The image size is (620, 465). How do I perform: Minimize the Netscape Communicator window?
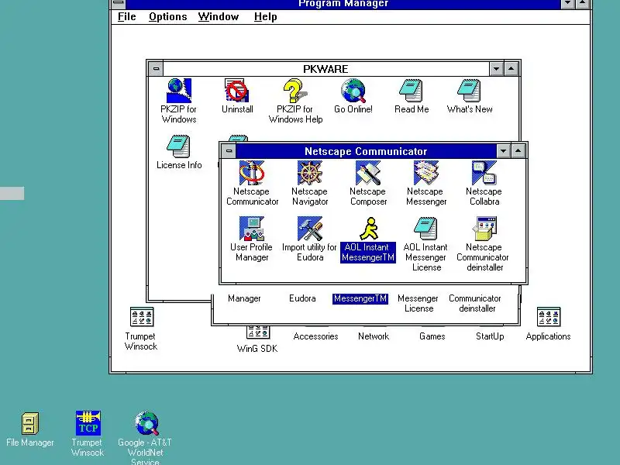click(x=503, y=151)
